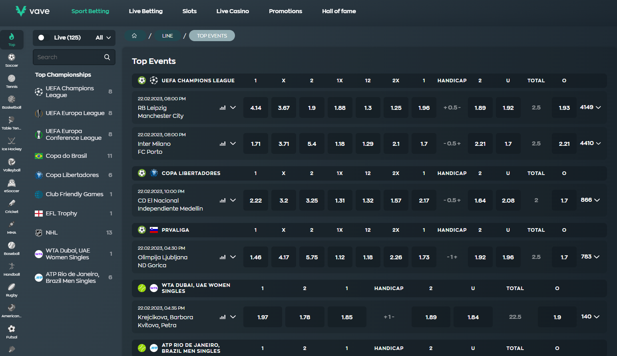
Task: Bet on Independiente Medellin win at 3.25
Action: [x=312, y=201]
